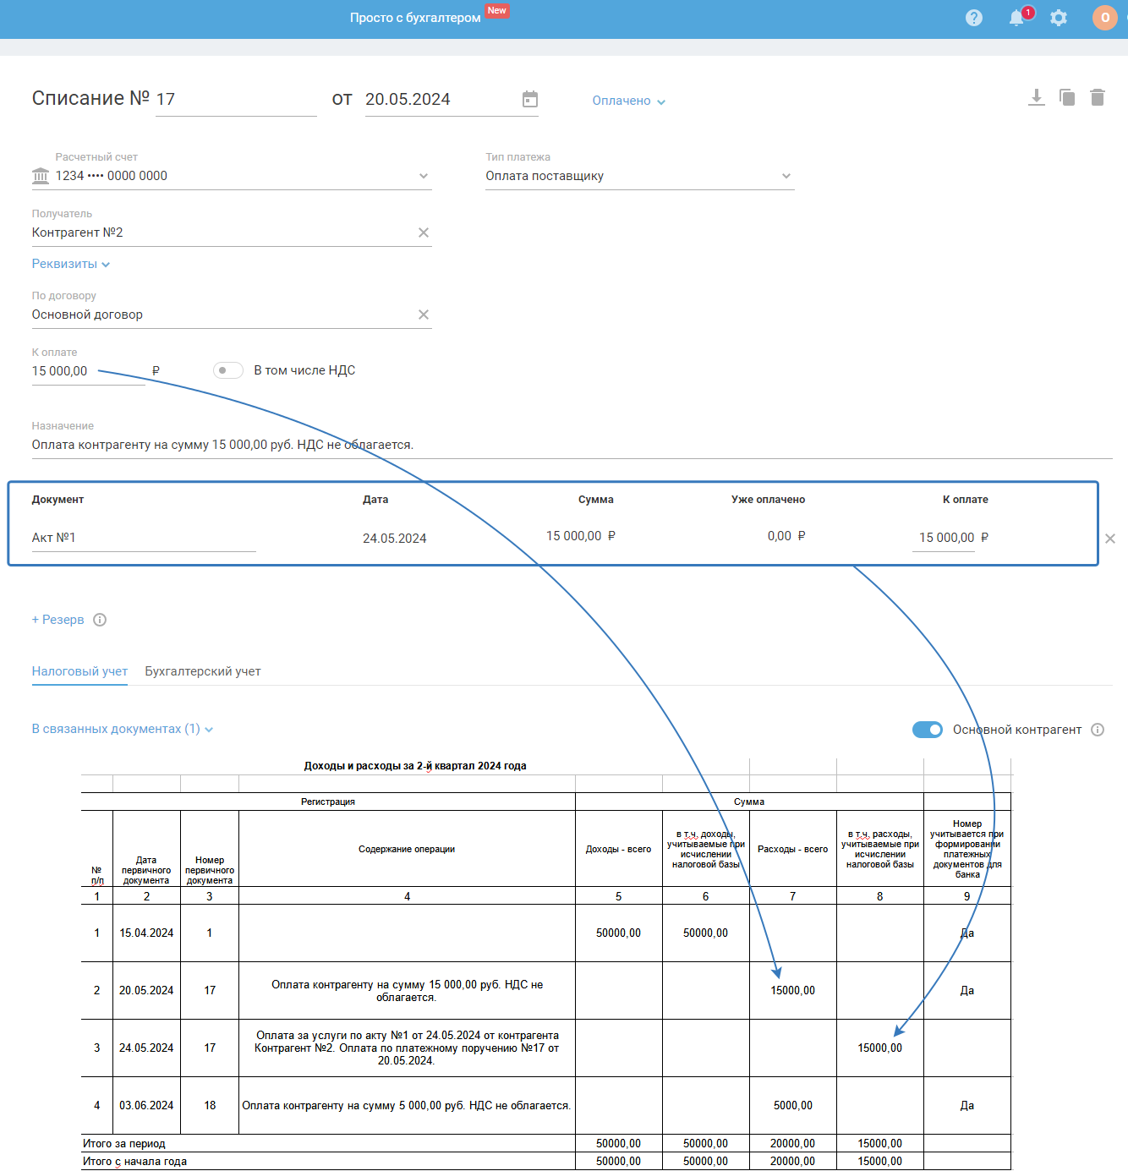Click the + Резерв link
The image size is (1128, 1171).
58,620
